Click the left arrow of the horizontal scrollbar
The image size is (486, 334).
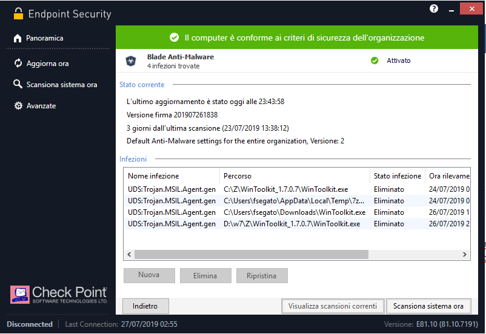click(x=129, y=255)
